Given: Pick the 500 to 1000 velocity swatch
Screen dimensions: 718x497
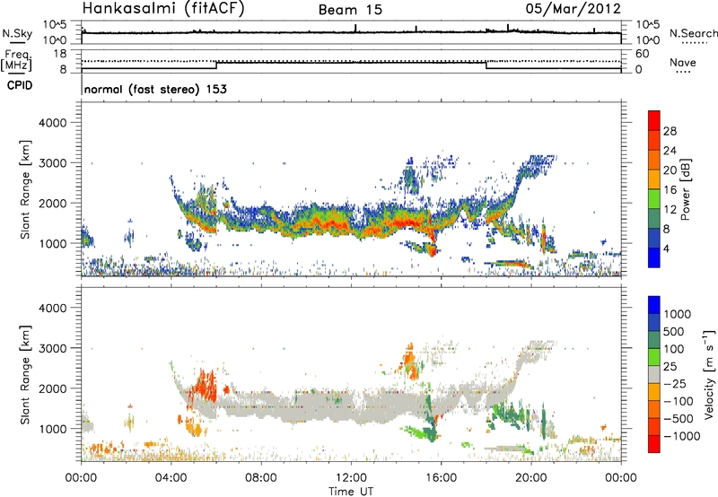Looking at the screenshot, I should [654, 322].
